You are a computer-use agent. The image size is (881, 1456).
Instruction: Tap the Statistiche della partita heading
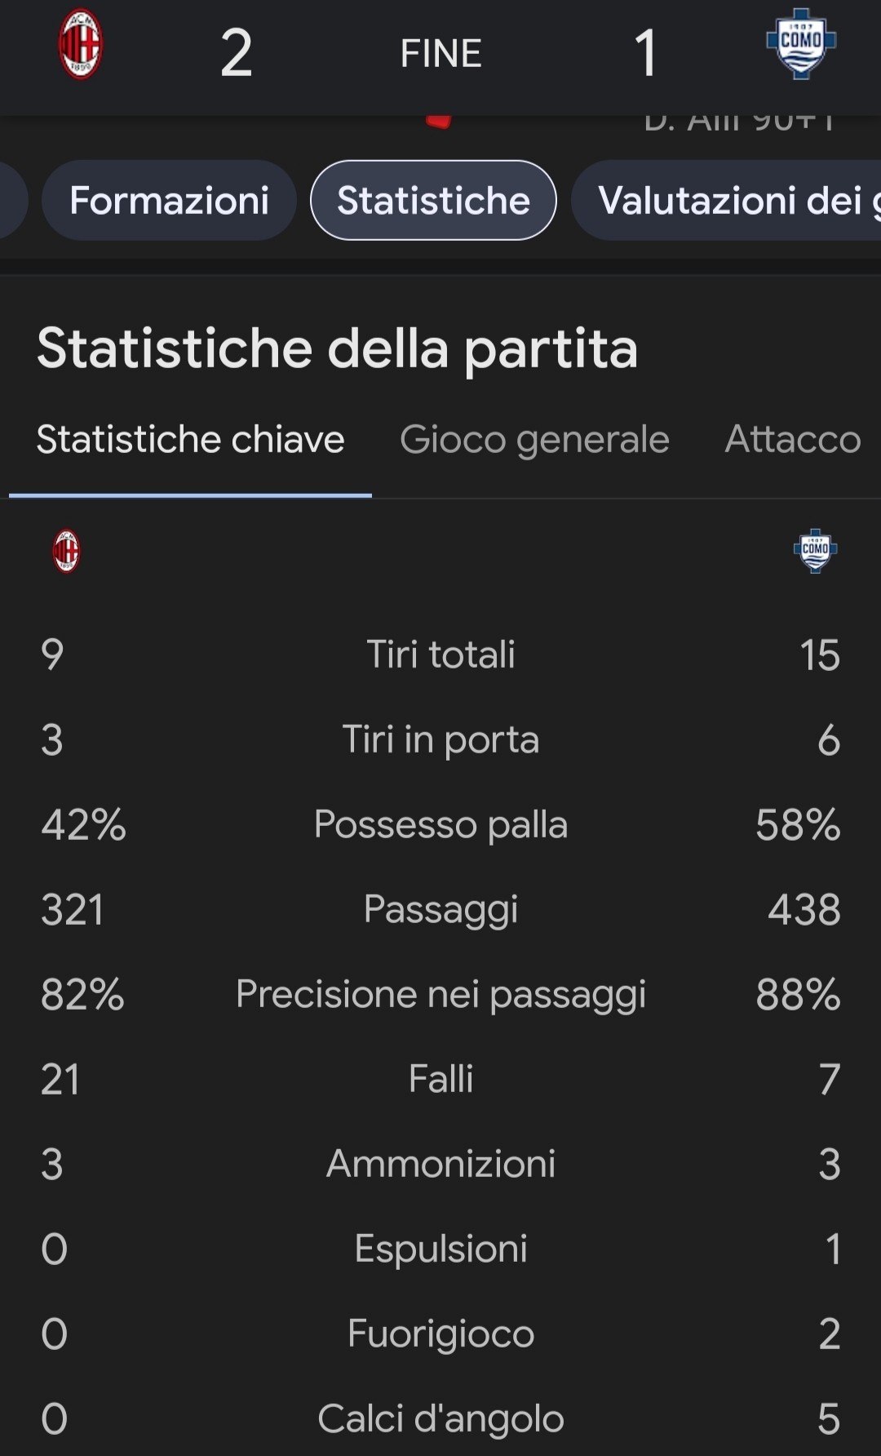337,348
